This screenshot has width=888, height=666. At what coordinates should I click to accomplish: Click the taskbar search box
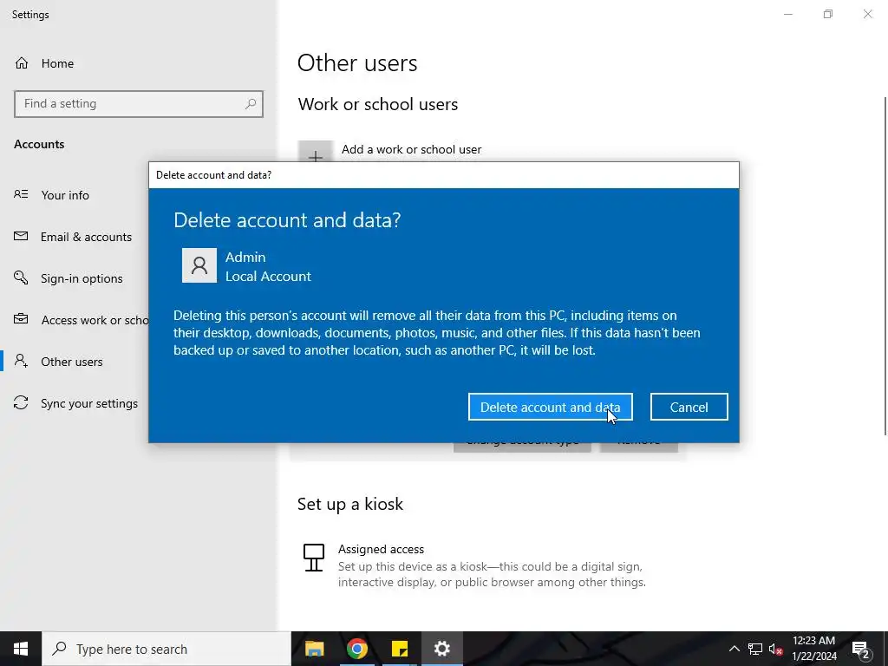tap(166, 649)
